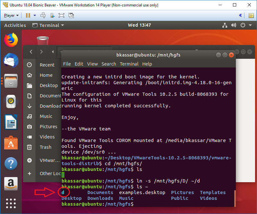Open the network status icon in top bar
The height and width of the screenshot is (214, 257).
[x=225, y=25]
